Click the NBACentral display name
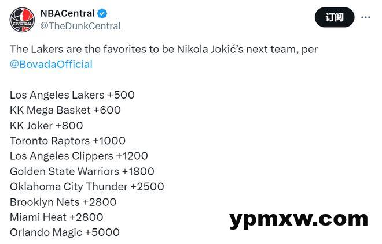This screenshot has height=244, width=382. (x=68, y=13)
